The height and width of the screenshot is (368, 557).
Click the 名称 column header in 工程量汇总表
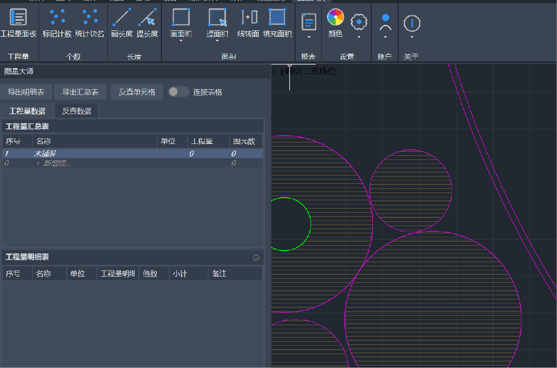94,141
